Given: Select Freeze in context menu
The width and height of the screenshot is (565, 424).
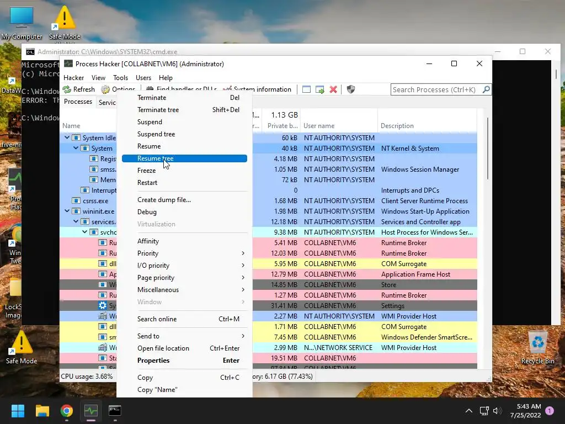Looking at the screenshot, I should [184, 171].
